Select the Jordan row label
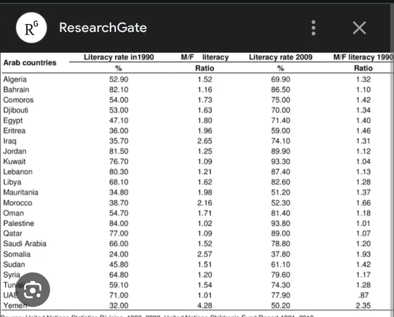This screenshot has height=317, width=394. (14, 152)
